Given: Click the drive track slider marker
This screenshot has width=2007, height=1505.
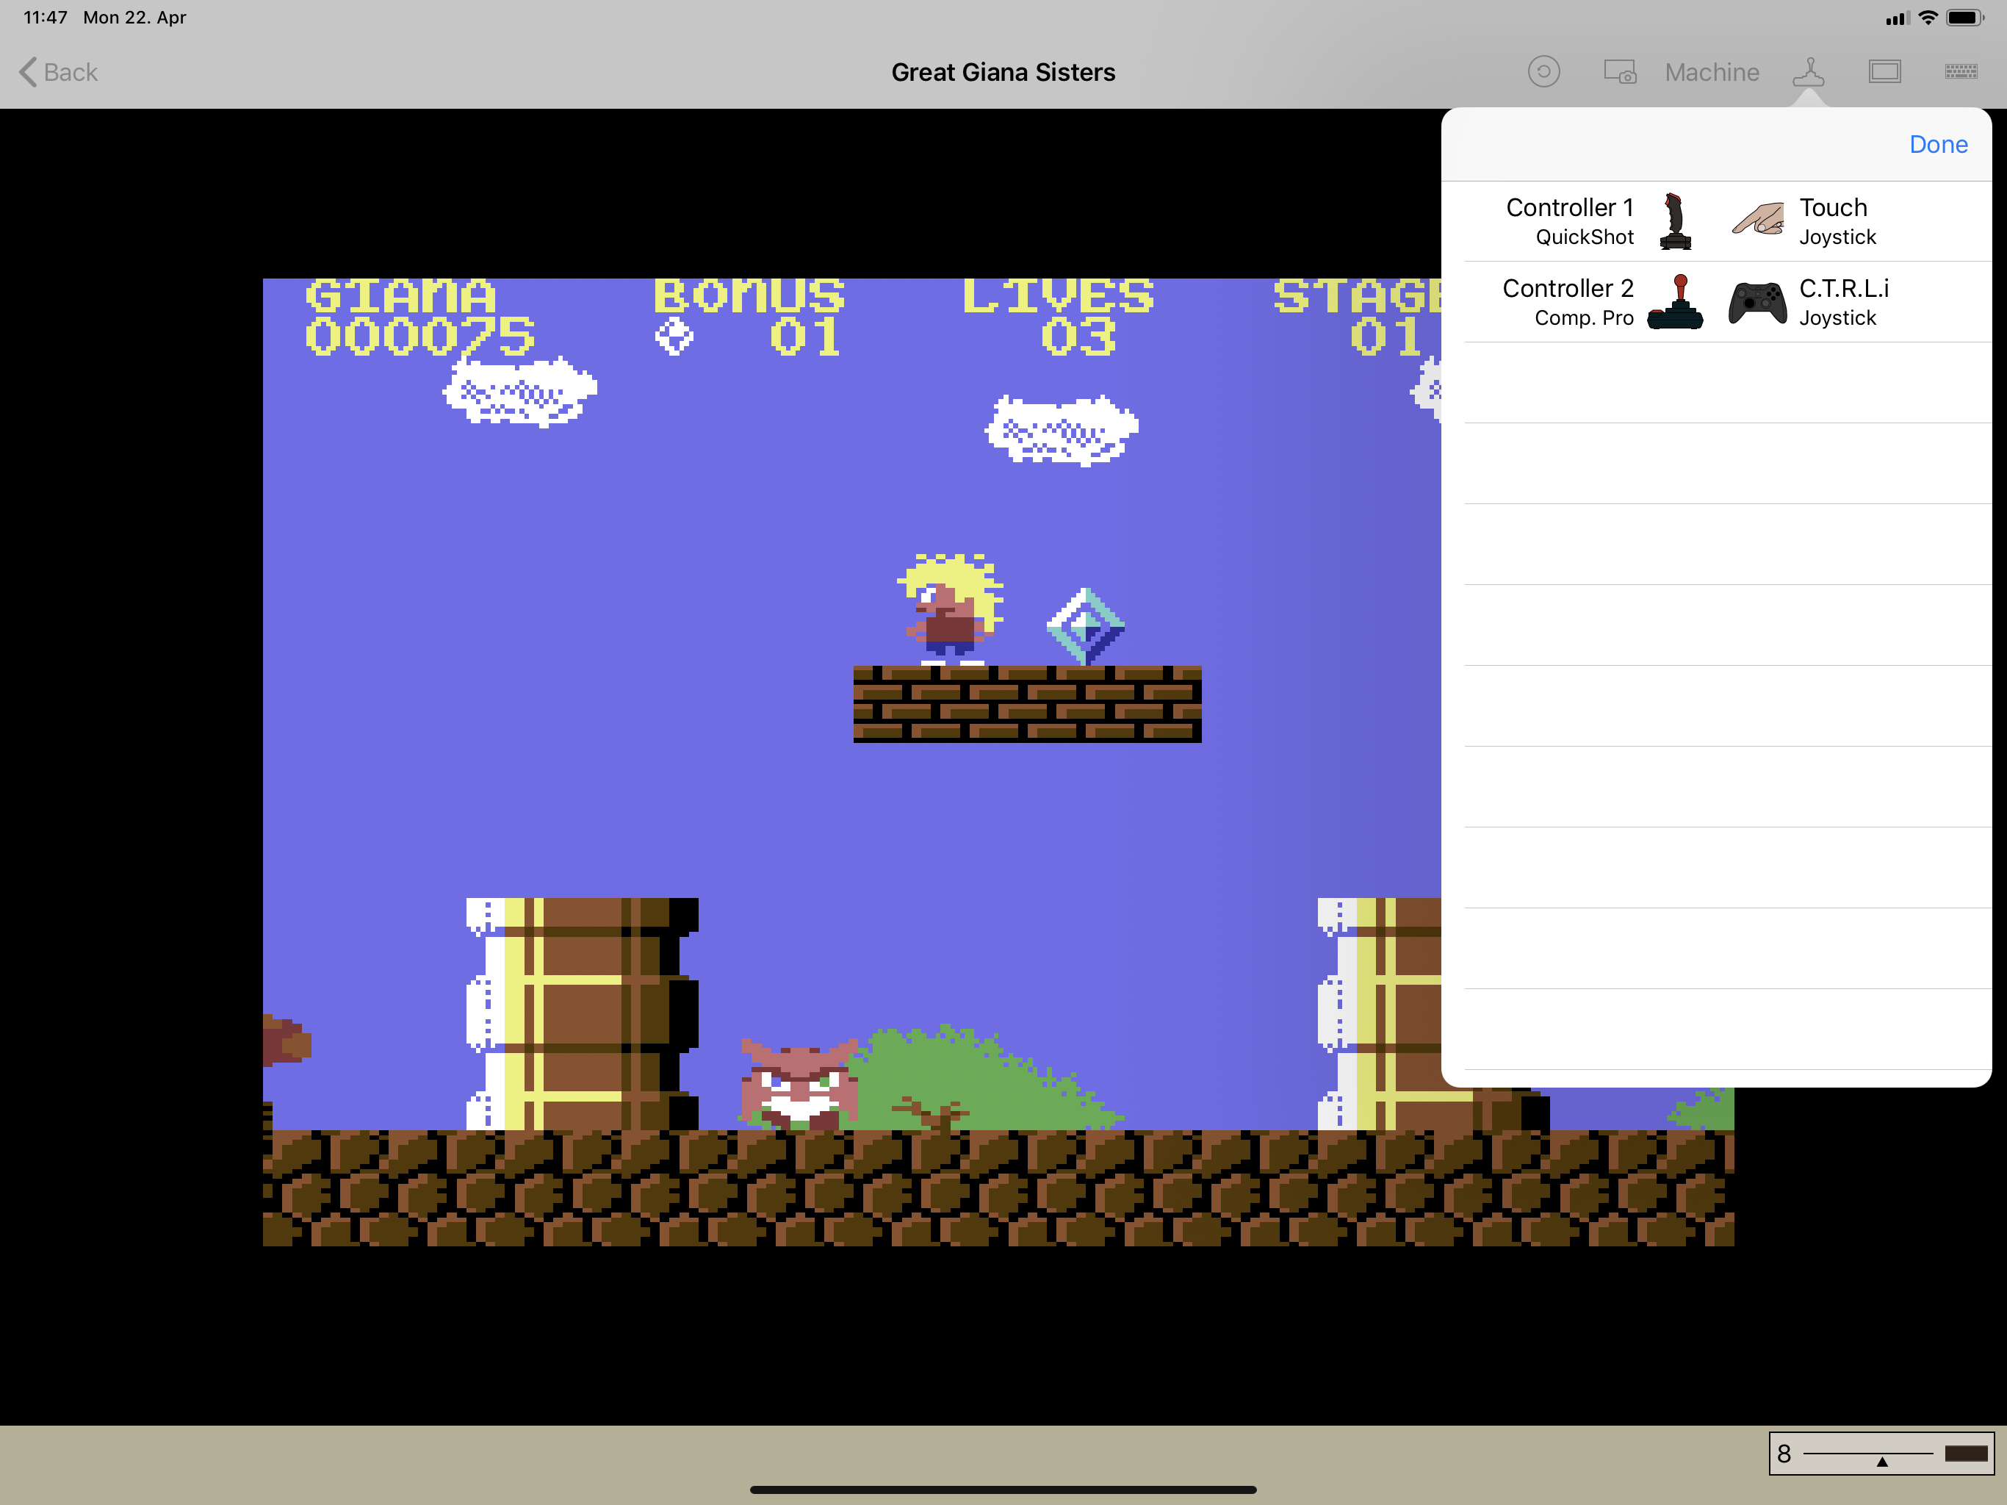Looking at the screenshot, I should pos(1881,1462).
